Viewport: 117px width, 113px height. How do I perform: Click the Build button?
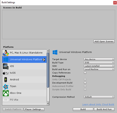(83, 109)
